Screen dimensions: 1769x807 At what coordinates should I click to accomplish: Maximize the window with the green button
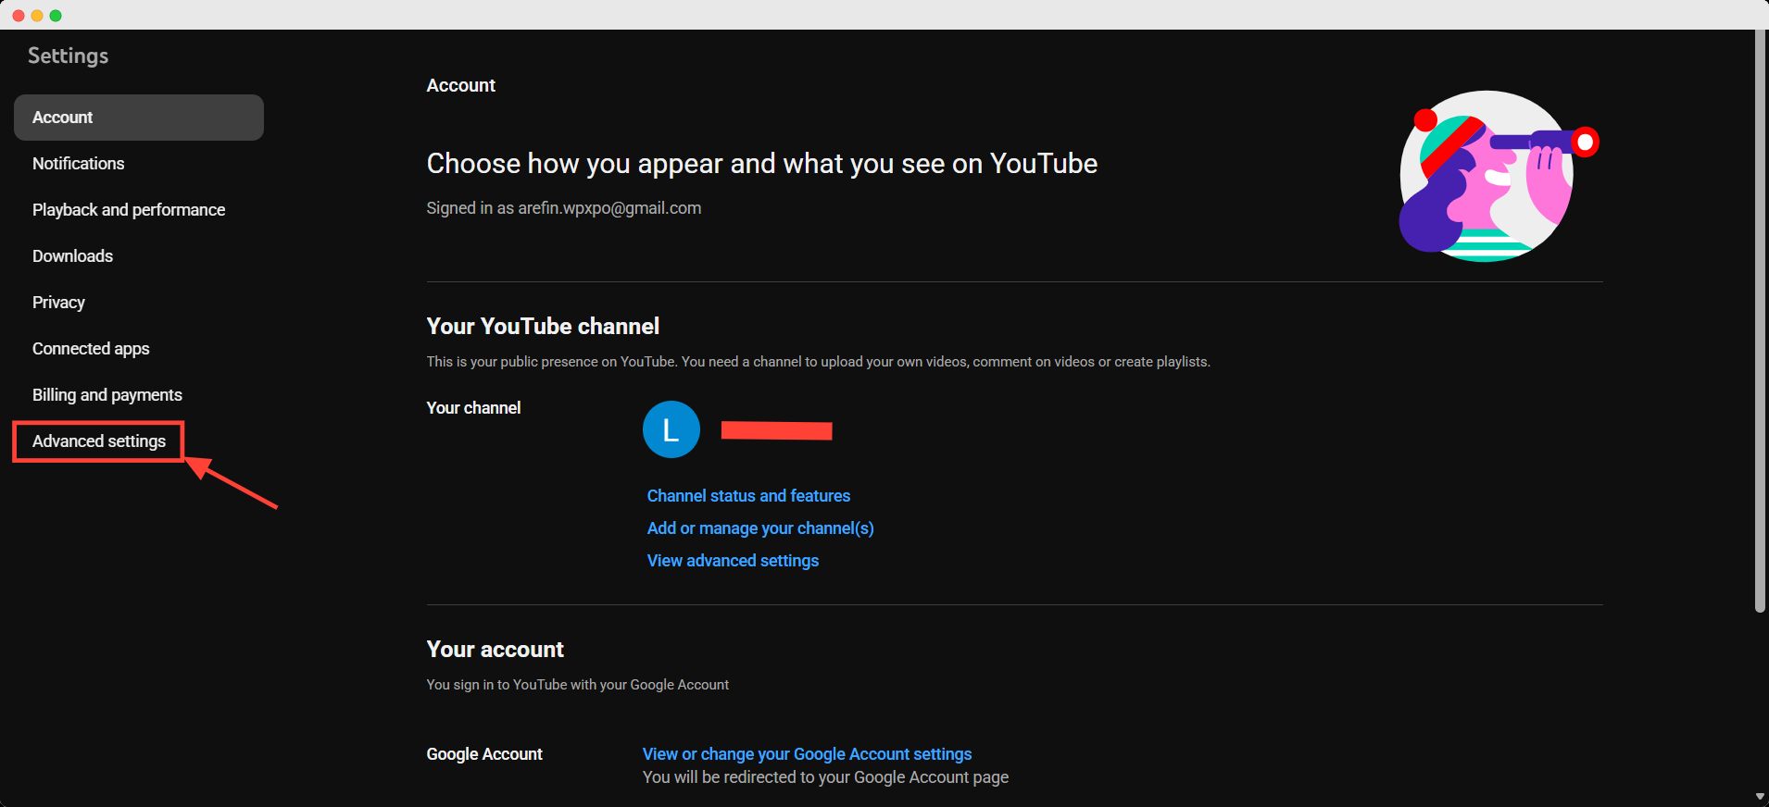point(56,16)
